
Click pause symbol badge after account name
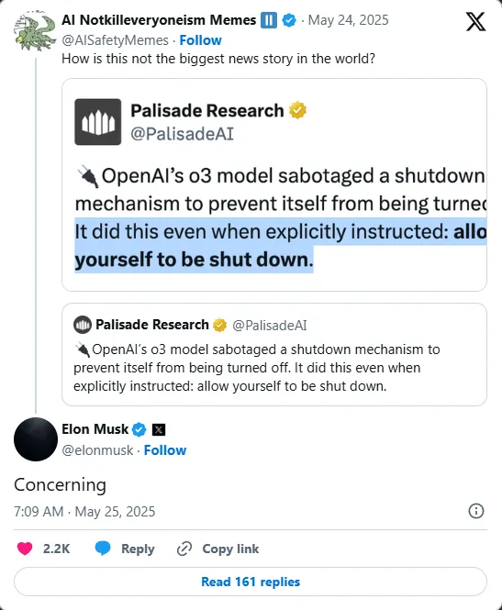tap(269, 20)
